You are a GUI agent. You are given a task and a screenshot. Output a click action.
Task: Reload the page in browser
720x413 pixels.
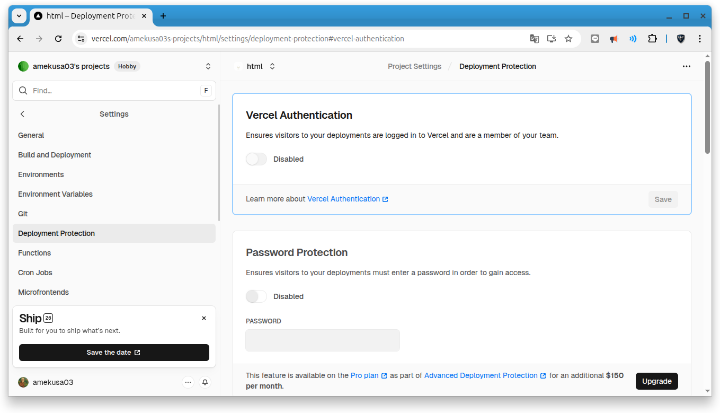(x=58, y=39)
